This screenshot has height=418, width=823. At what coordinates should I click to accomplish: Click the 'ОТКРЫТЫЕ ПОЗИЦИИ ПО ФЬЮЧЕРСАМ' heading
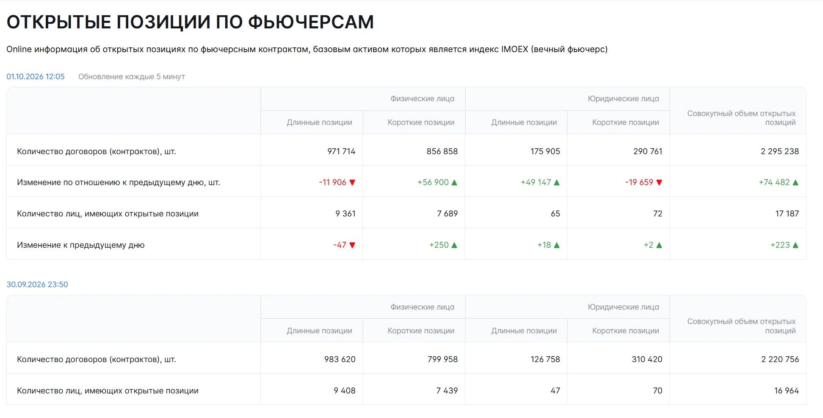pyautogui.click(x=190, y=22)
